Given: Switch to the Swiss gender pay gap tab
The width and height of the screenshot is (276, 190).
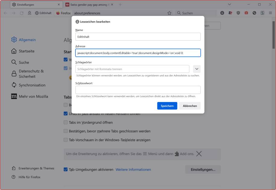Looking at the screenshot, I should [87, 4].
